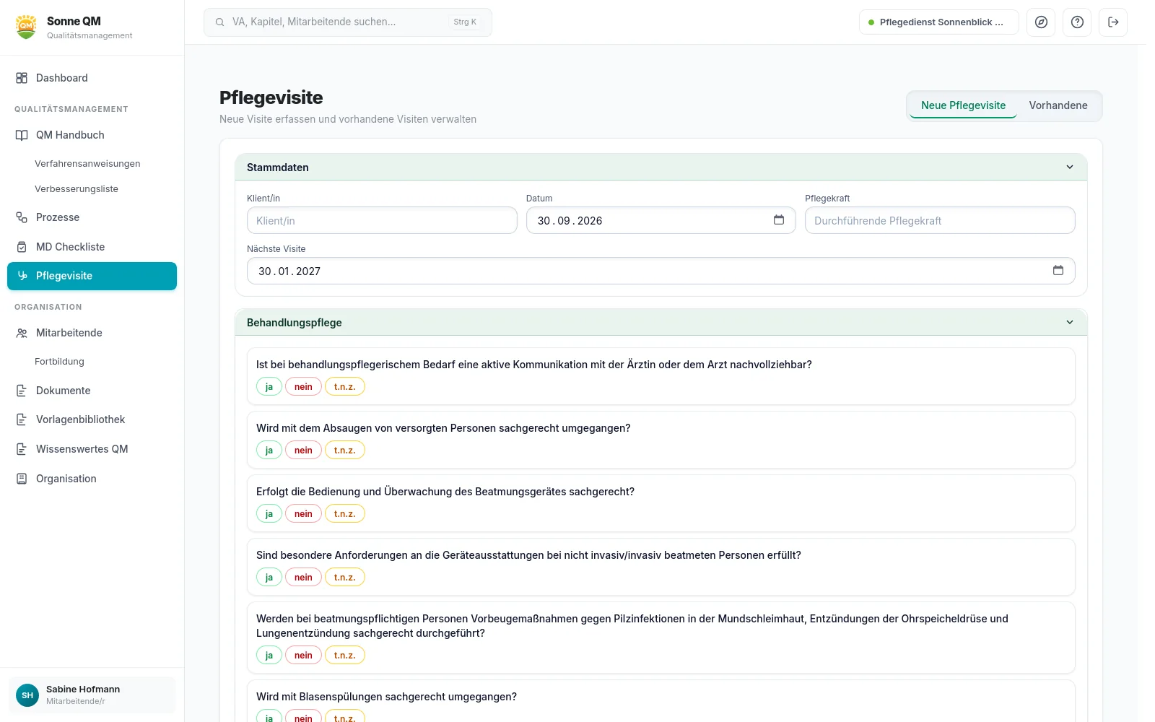The width and height of the screenshot is (1155, 722).
Task: Open Sabine Hofmann user profile
Action: [x=92, y=695]
